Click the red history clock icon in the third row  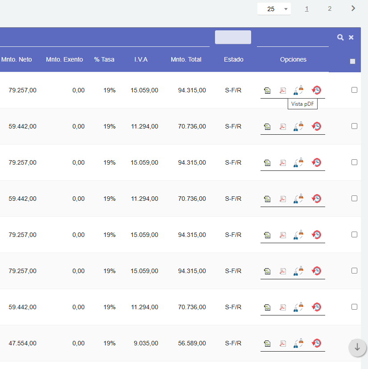pos(316,162)
